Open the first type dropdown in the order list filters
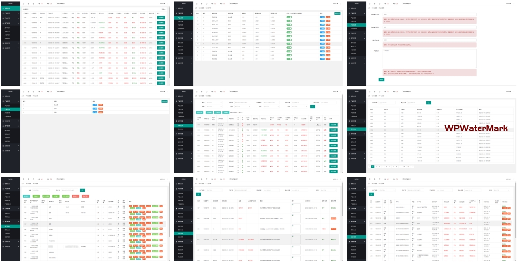The image size is (519, 262). point(214,102)
